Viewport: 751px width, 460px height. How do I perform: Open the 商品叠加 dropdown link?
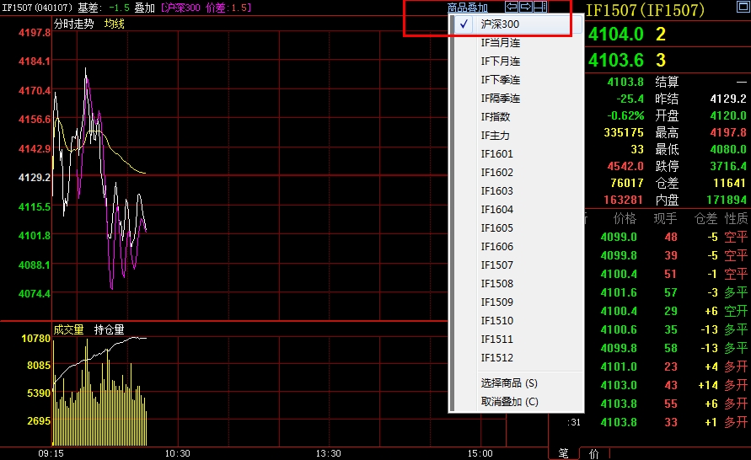pyautogui.click(x=467, y=8)
